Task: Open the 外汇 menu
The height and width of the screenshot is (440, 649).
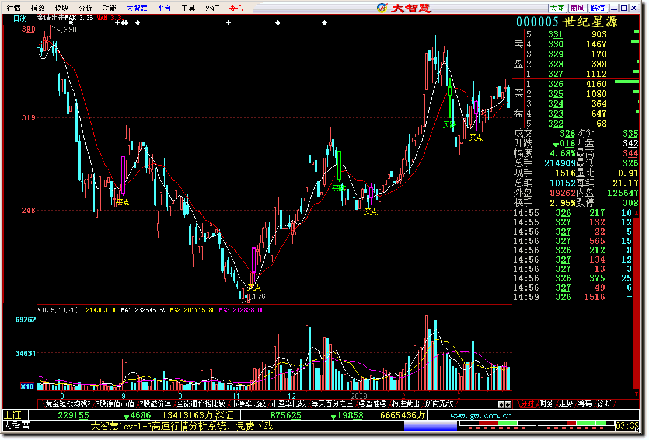Action: 212,8
